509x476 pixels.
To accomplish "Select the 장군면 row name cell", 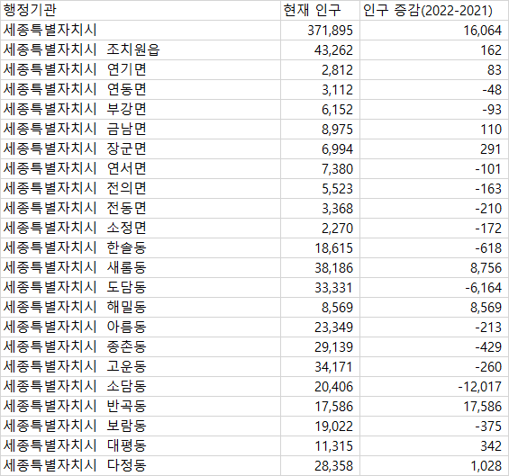I will (141, 149).
